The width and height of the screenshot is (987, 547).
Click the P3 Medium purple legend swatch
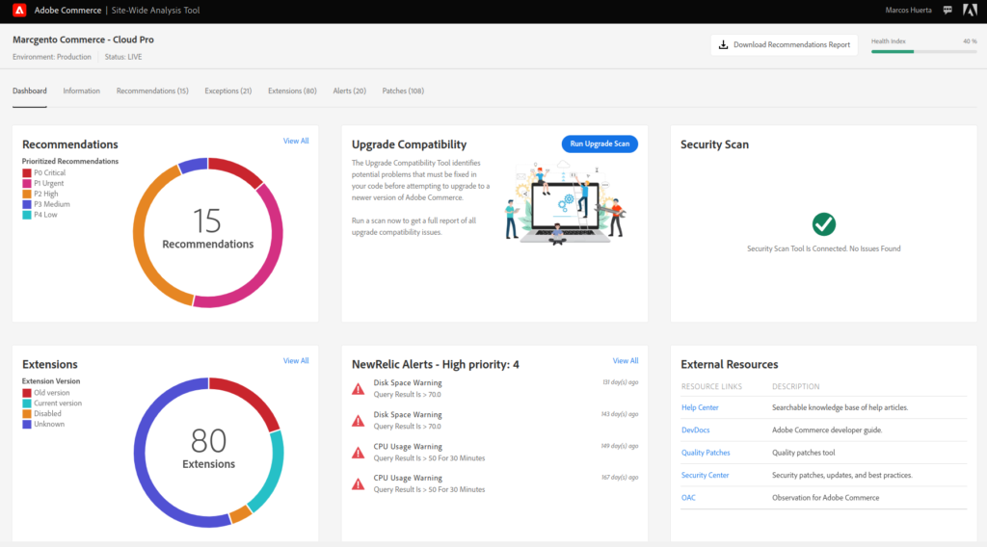click(27, 204)
